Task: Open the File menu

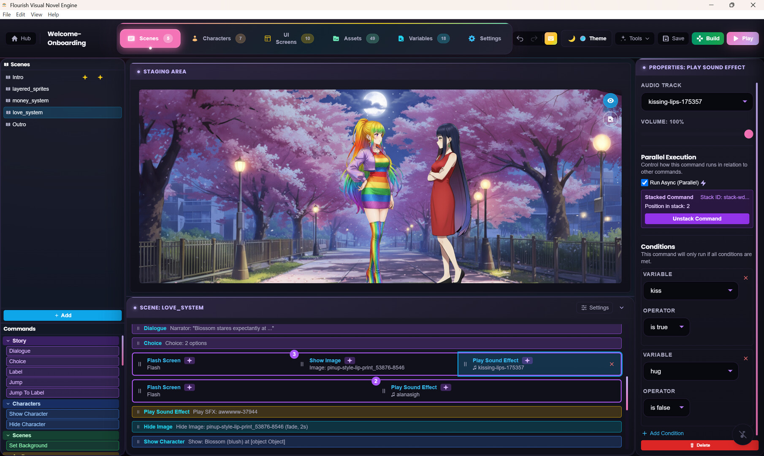Action: pyautogui.click(x=7, y=14)
